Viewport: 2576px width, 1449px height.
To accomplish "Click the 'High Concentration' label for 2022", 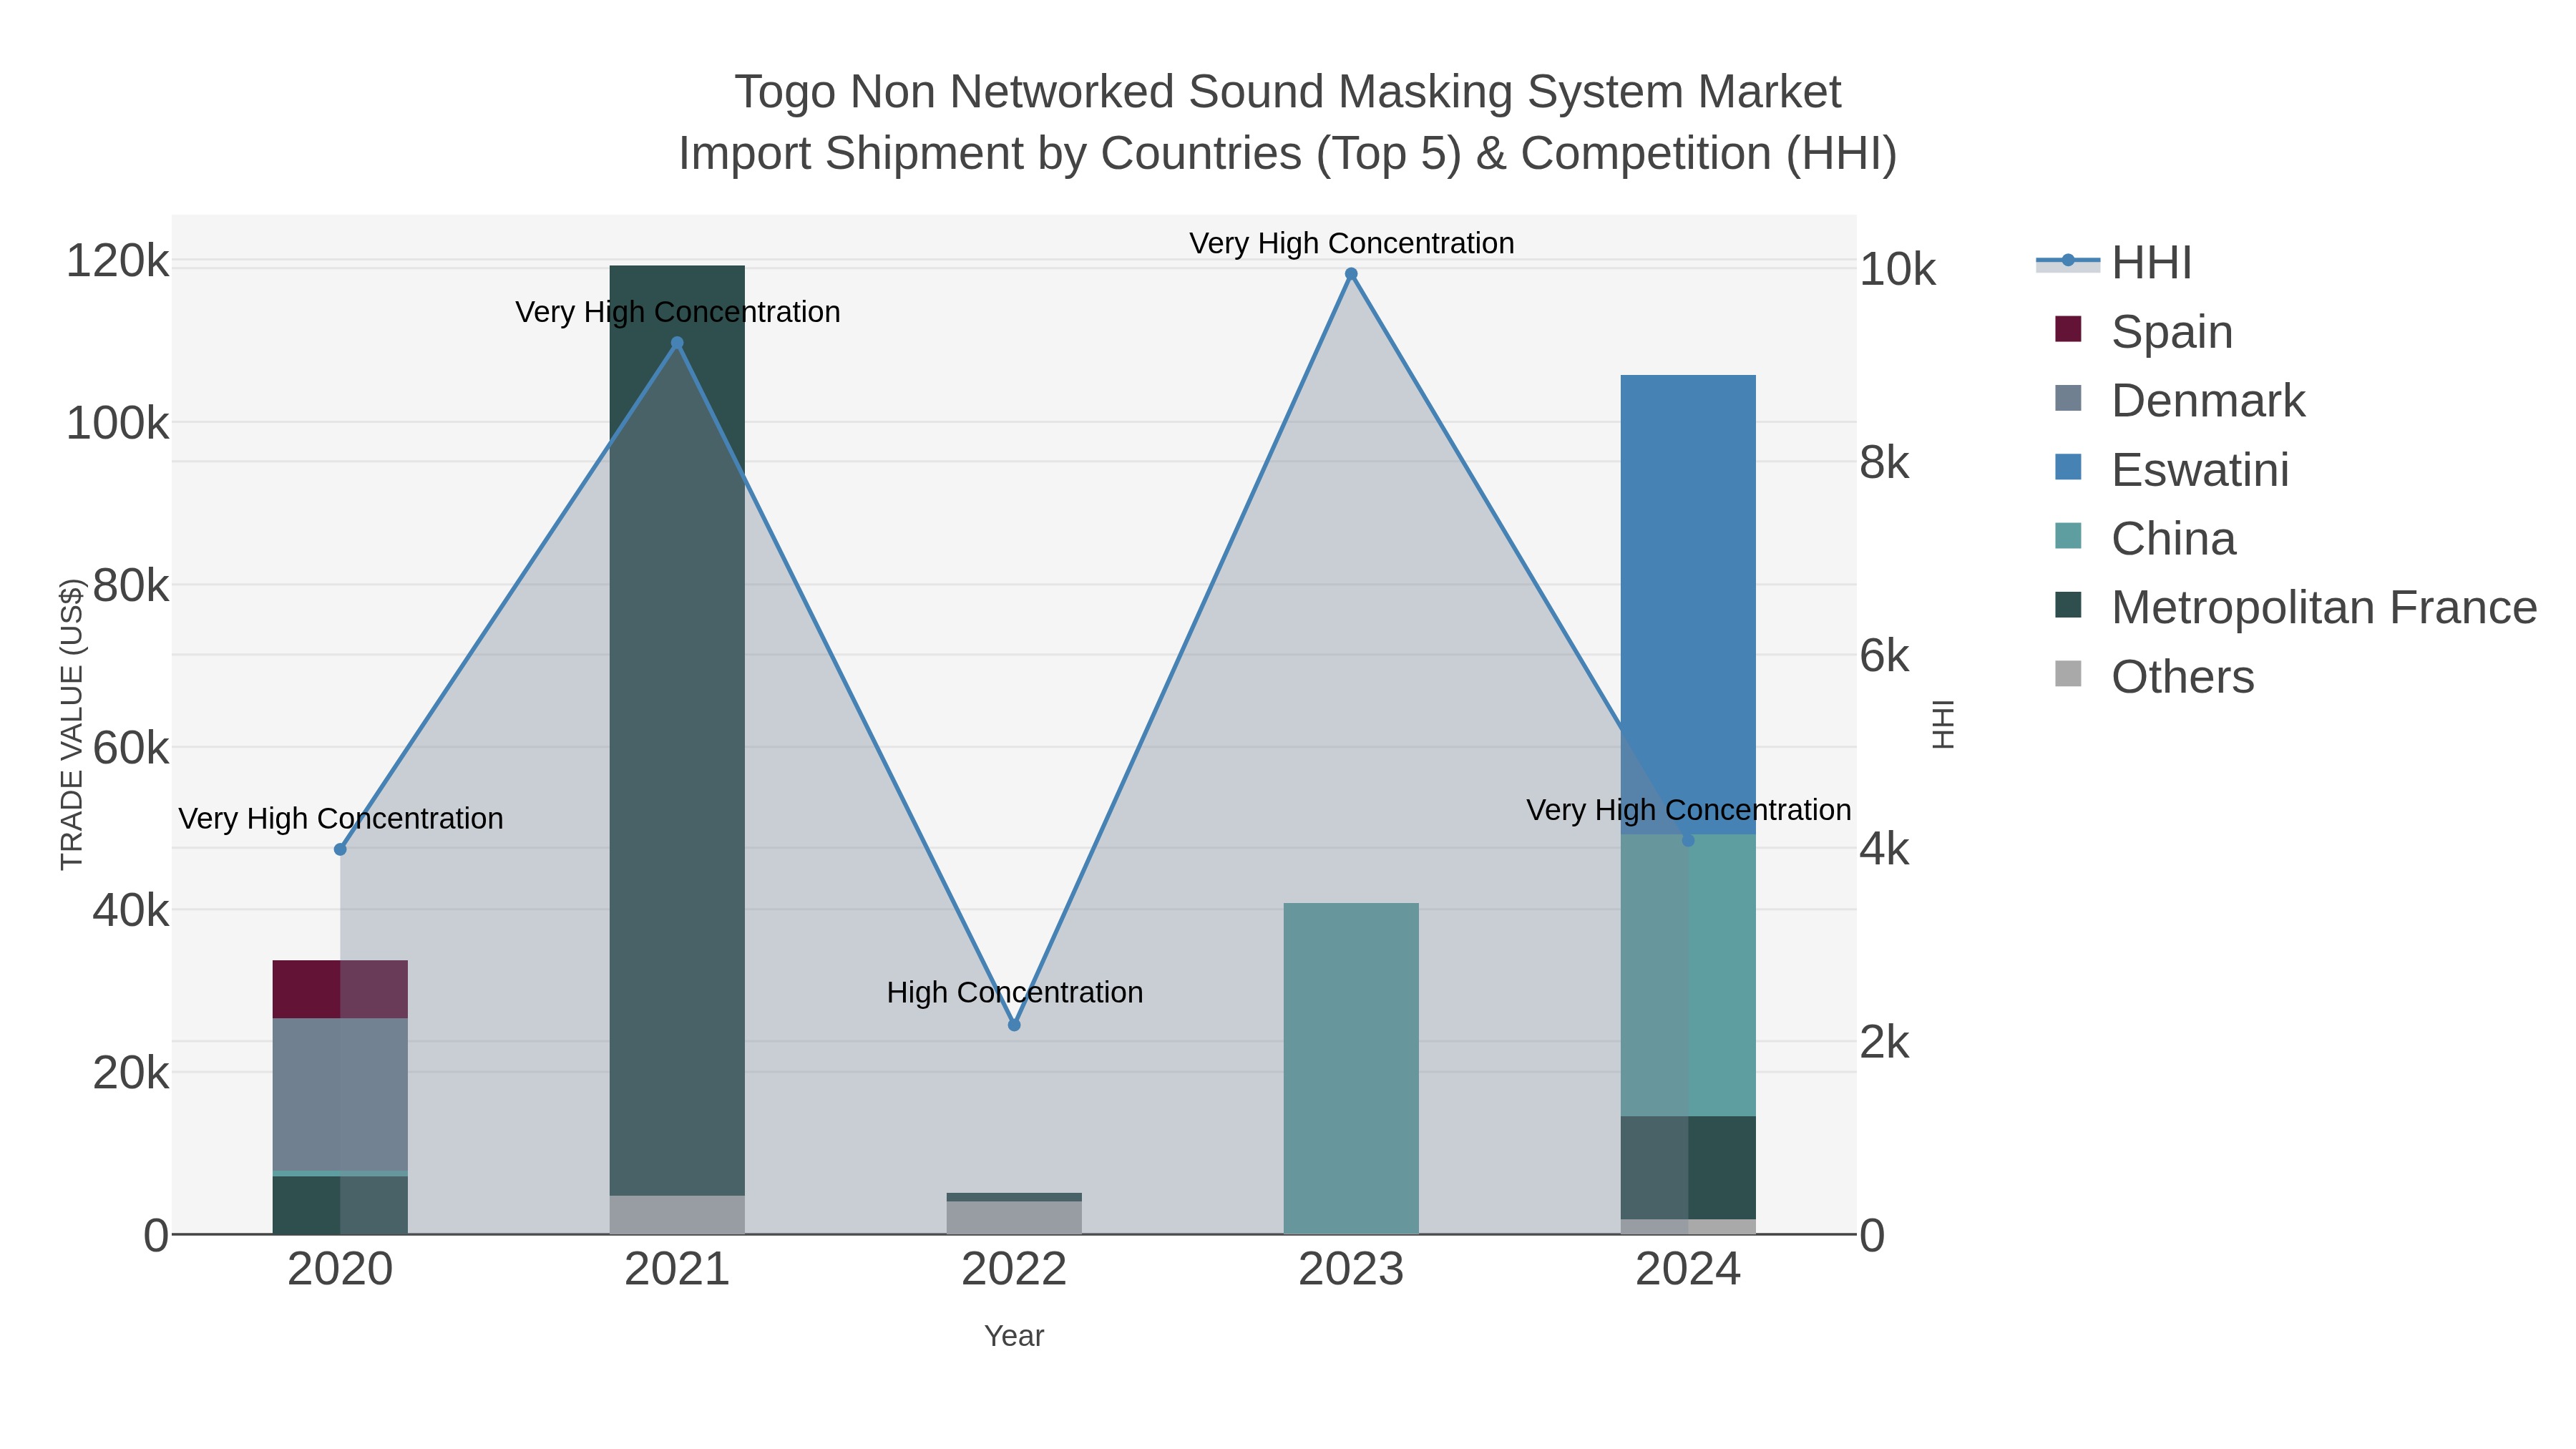I will tap(1014, 992).
